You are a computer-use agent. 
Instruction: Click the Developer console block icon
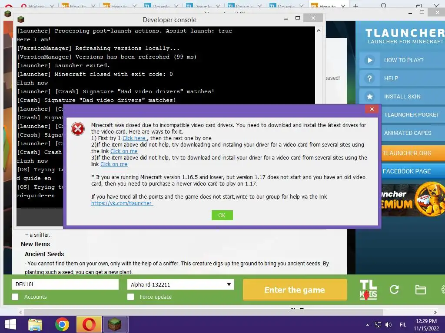tap(21, 20)
